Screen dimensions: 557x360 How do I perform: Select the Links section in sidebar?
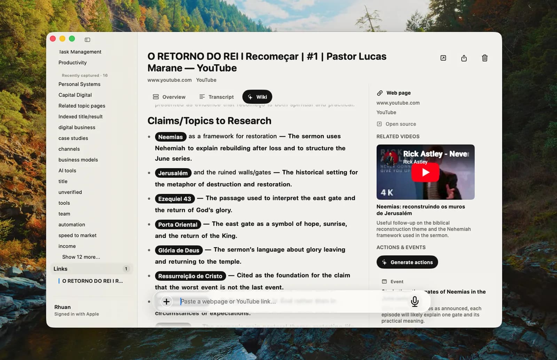click(92, 269)
